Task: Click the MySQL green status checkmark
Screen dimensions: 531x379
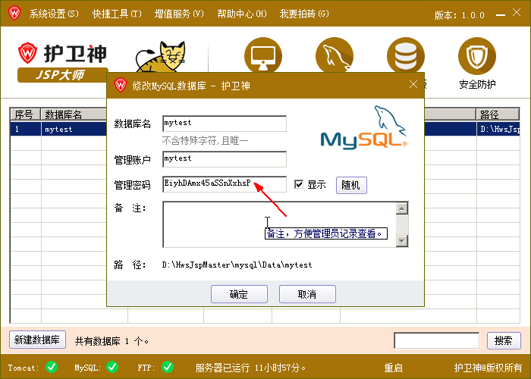Action: tap(112, 367)
